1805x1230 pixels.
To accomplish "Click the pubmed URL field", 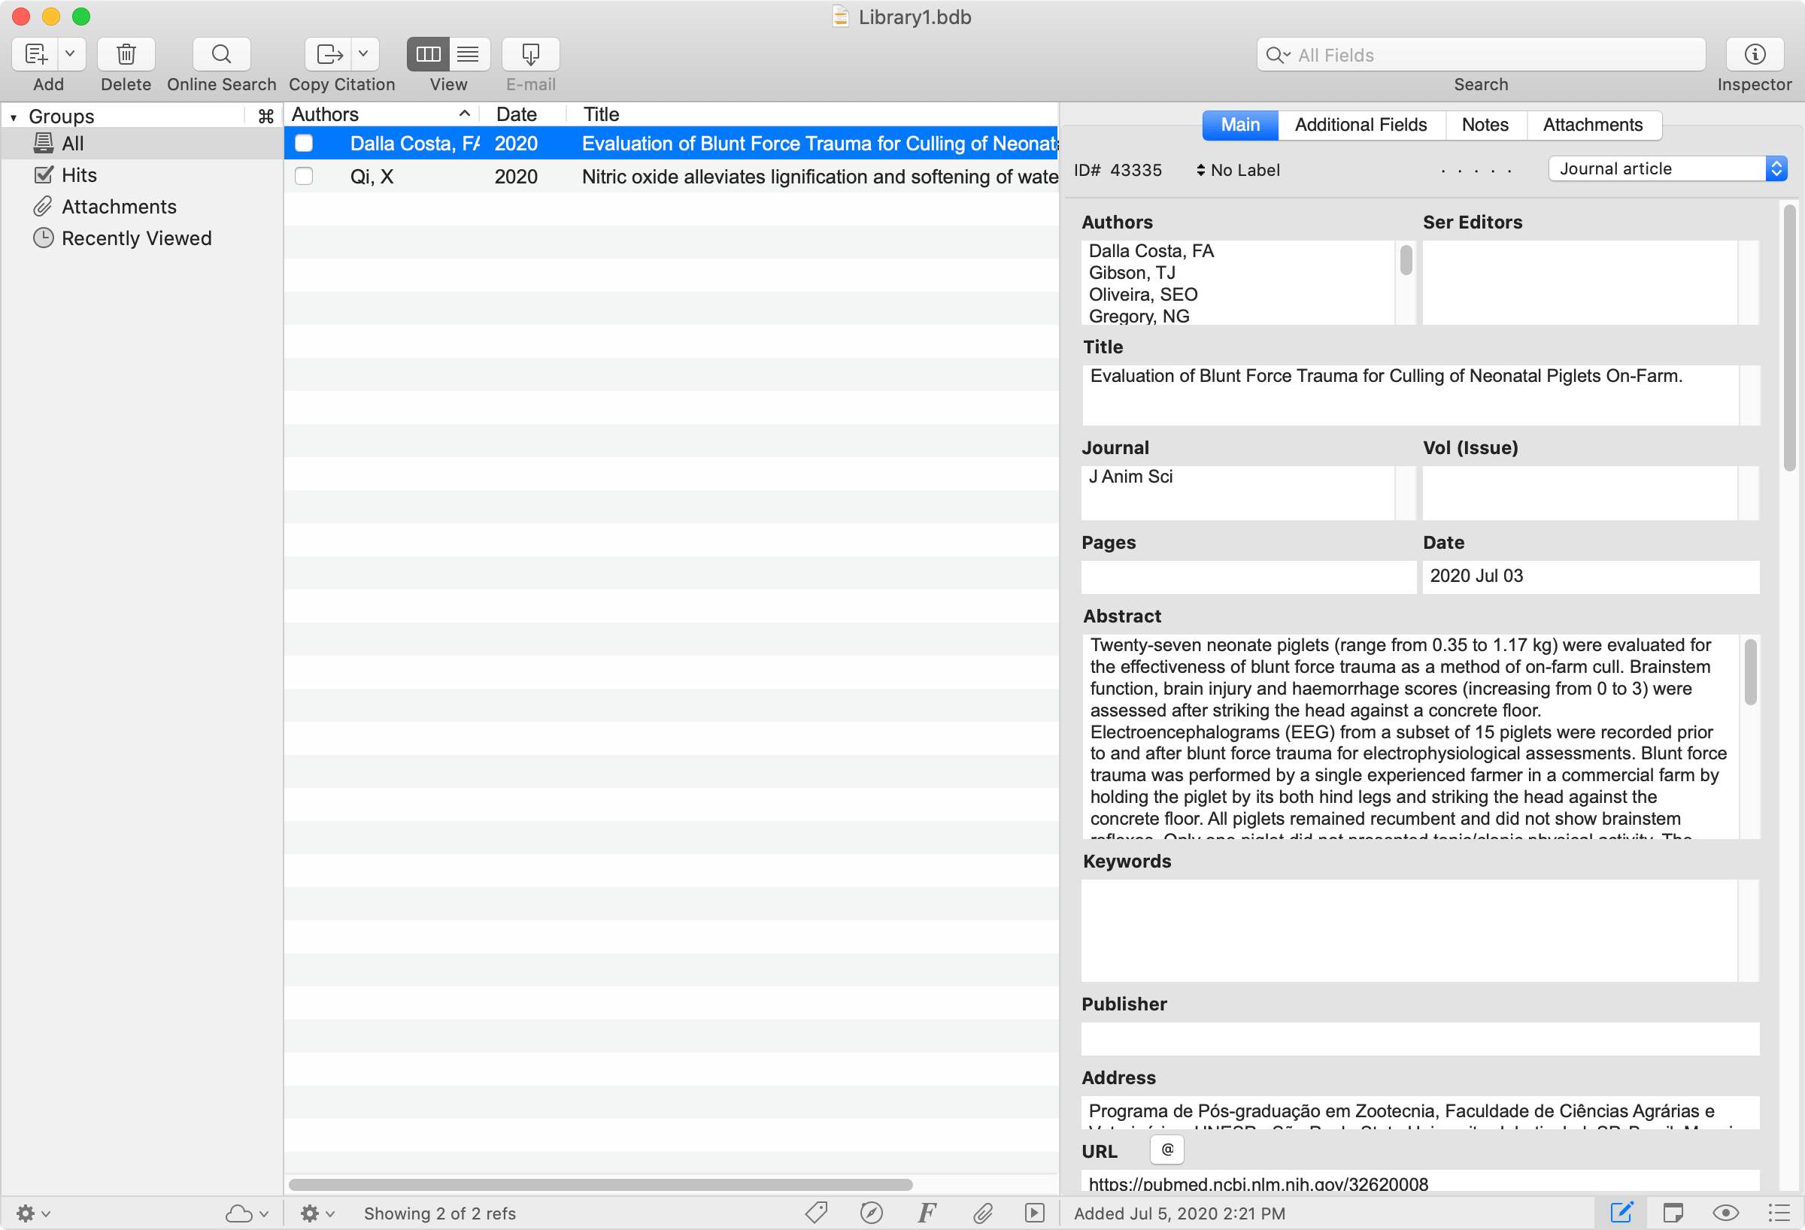I will coord(1420,1182).
